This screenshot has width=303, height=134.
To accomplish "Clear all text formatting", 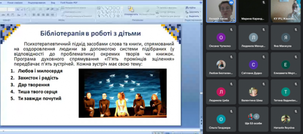I will click(28, 9).
